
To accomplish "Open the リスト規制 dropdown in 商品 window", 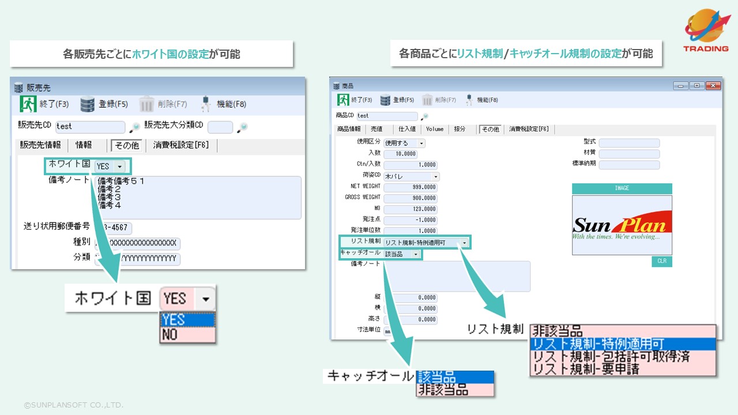I will [x=465, y=243].
